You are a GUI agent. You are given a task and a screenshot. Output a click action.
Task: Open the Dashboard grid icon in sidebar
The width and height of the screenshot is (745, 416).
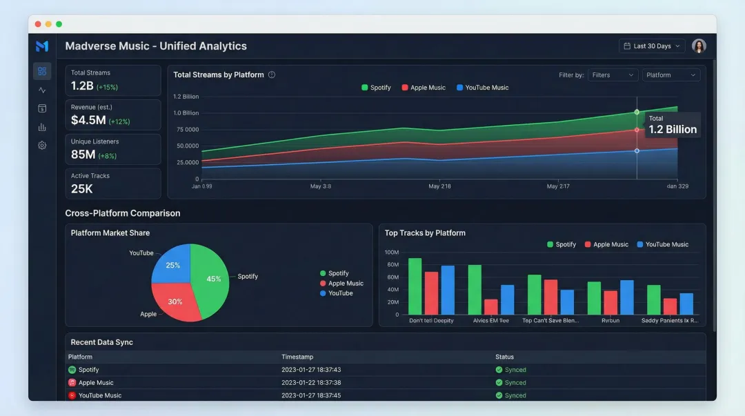click(42, 71)
